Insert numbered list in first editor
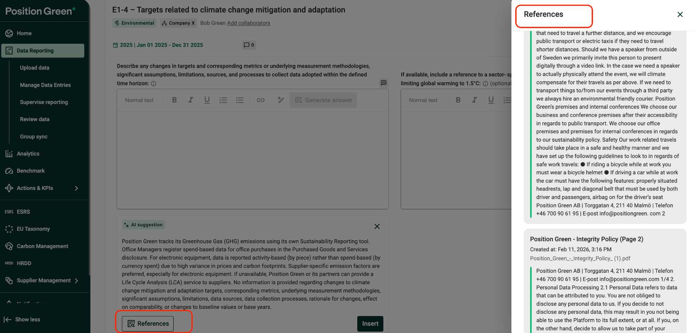The width and height of the screenshot is (696, 333). 223,100
